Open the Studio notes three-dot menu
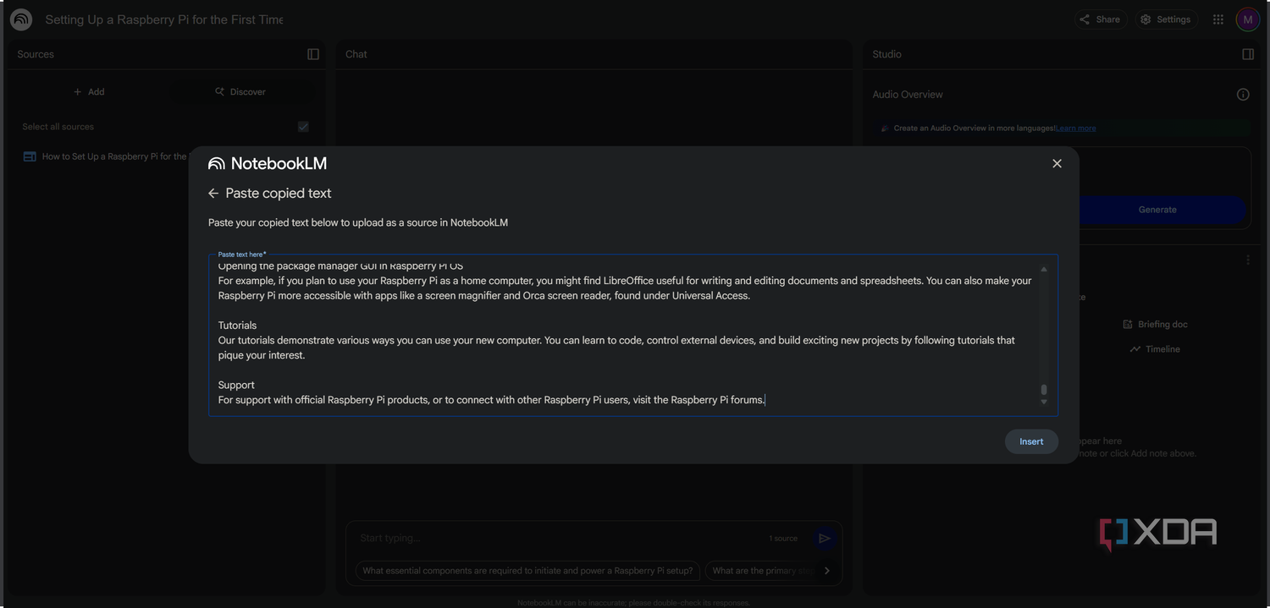The width and height of the screenshot is (1270, 608). [1248, 260]
